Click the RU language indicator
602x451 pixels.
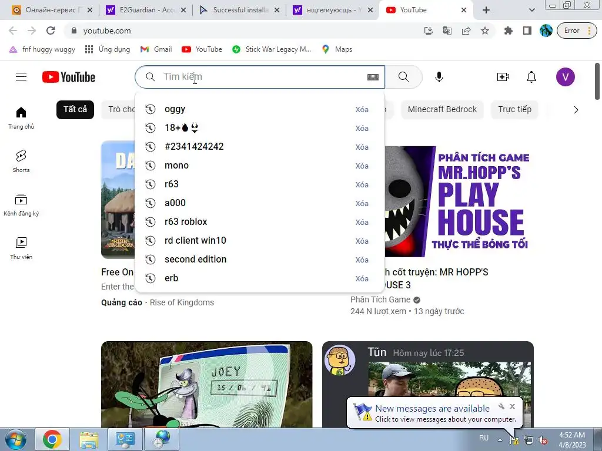point(484,438)
